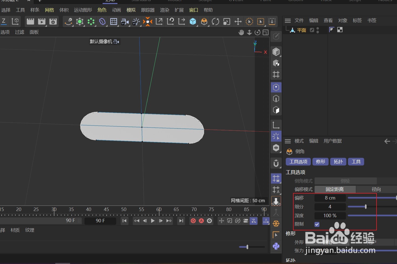
Task: Open object manager hamburger menu
Action: [x=288, y=20]
